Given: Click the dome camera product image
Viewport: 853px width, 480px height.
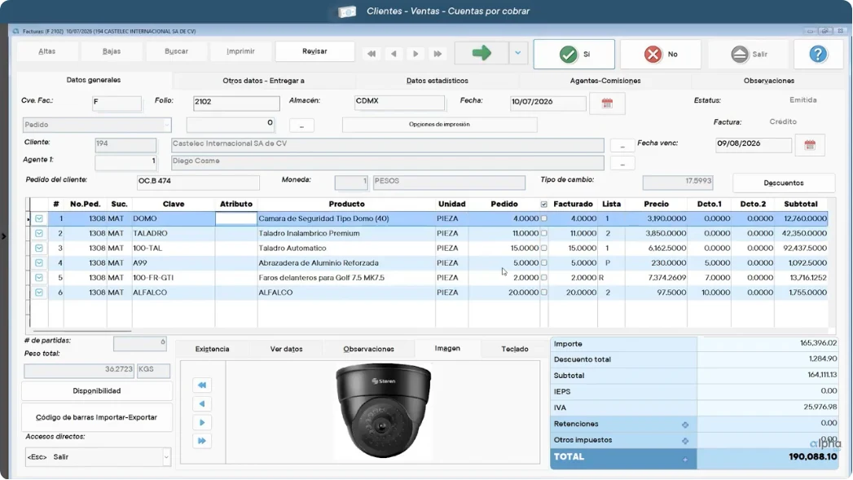Looking at the screenshot, I should pos(383,412).
